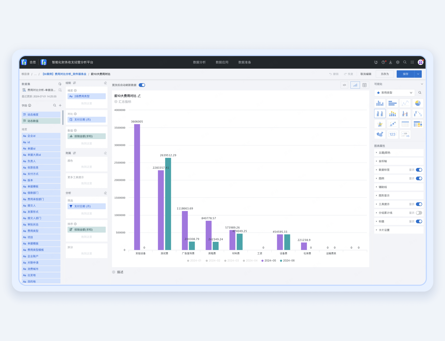Image resolution: width=445 pixels, height=341 pixels.
Task: Select the scatter bubble chart icon
Action: click(392, 124)
